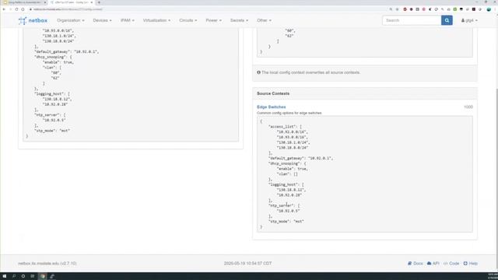Open the Windows Start menu

[5, 276]
